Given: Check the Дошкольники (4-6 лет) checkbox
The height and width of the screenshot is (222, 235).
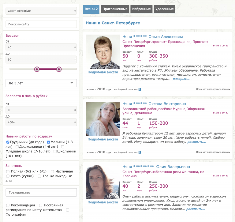Looking at the screenshot, I should (x=17, y=147).
